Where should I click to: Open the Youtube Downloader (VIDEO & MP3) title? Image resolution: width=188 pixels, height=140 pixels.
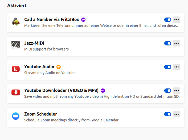(x=61, y=90)
